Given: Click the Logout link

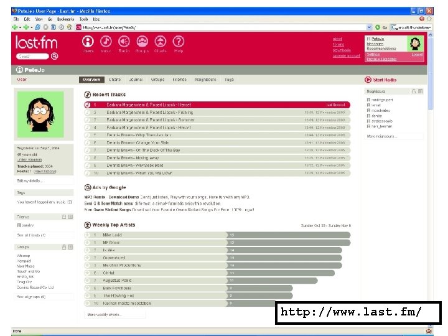Looking at the screenshot, I should [x=417, y=54].
